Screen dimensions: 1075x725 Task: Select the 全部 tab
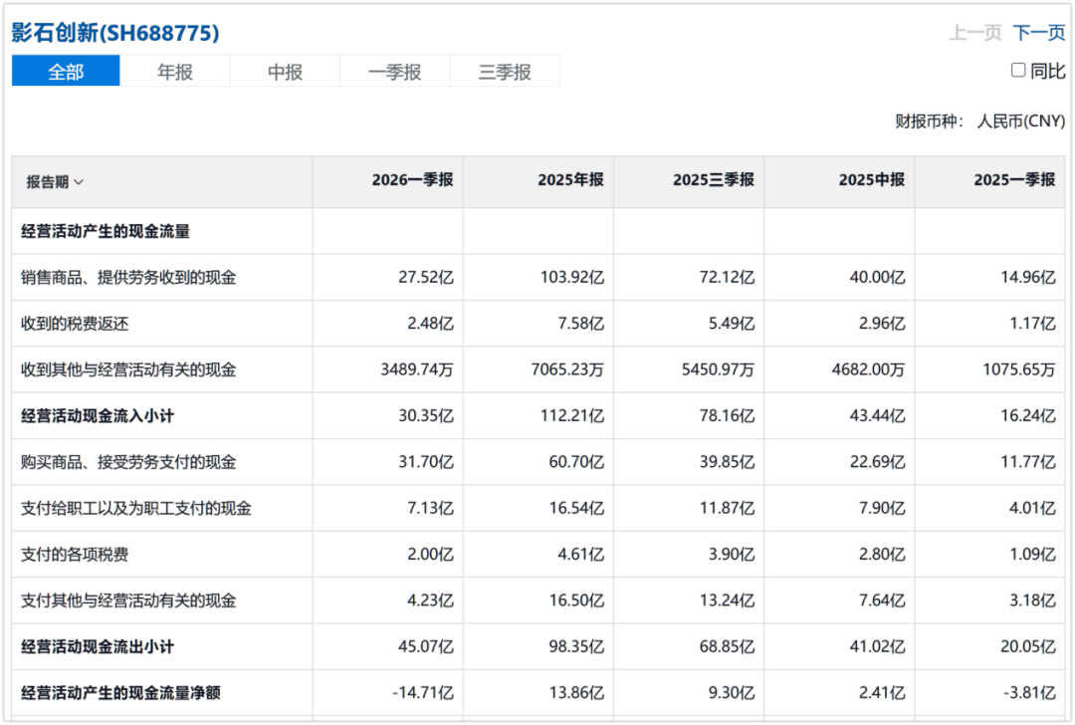66,72
